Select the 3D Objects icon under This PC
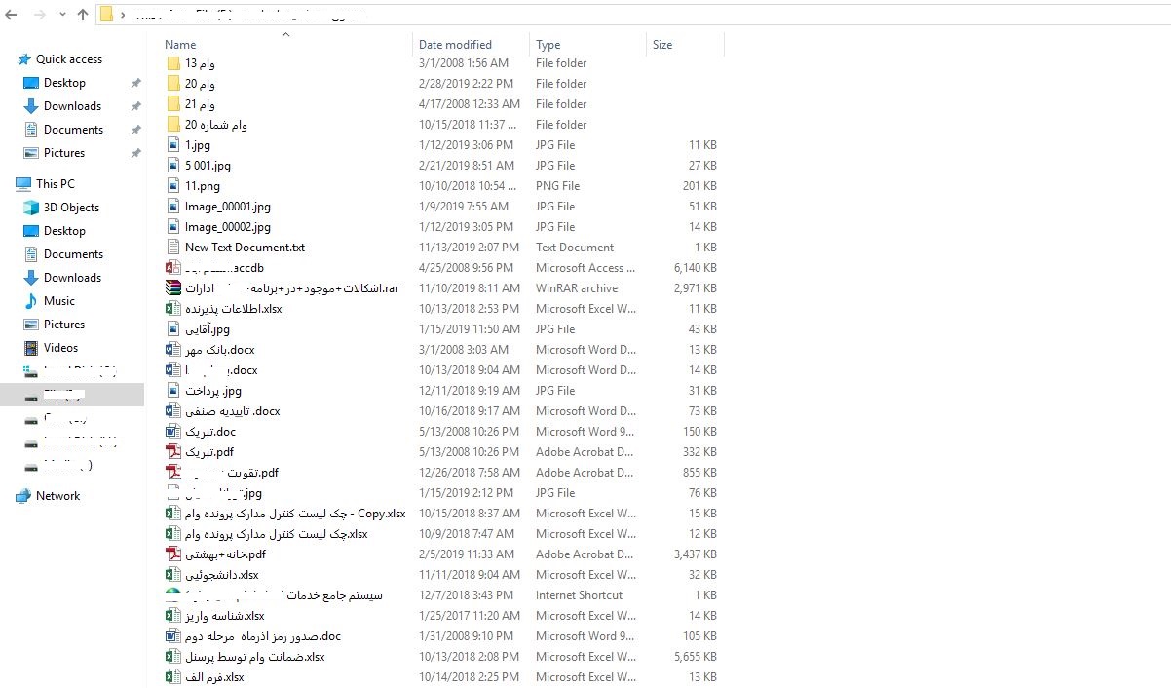 31,208
